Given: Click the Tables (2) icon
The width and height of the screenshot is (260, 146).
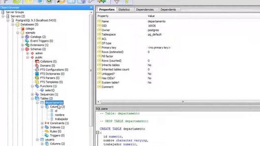Looking at the screenshot, I should click(37, 99).
